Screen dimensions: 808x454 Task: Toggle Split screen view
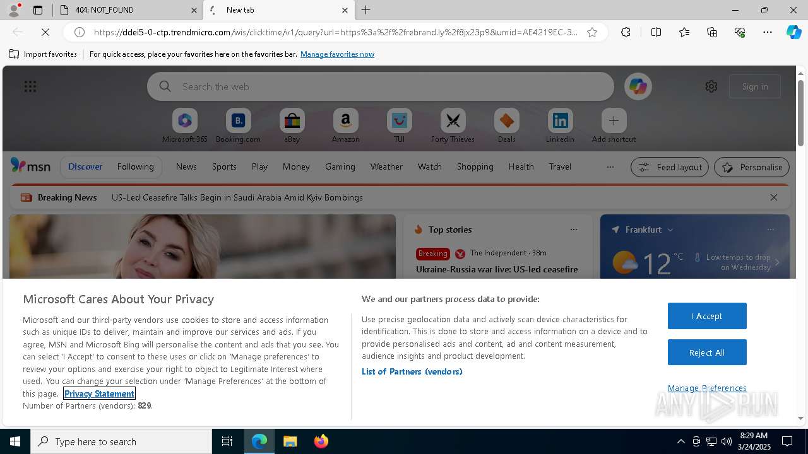656,32
